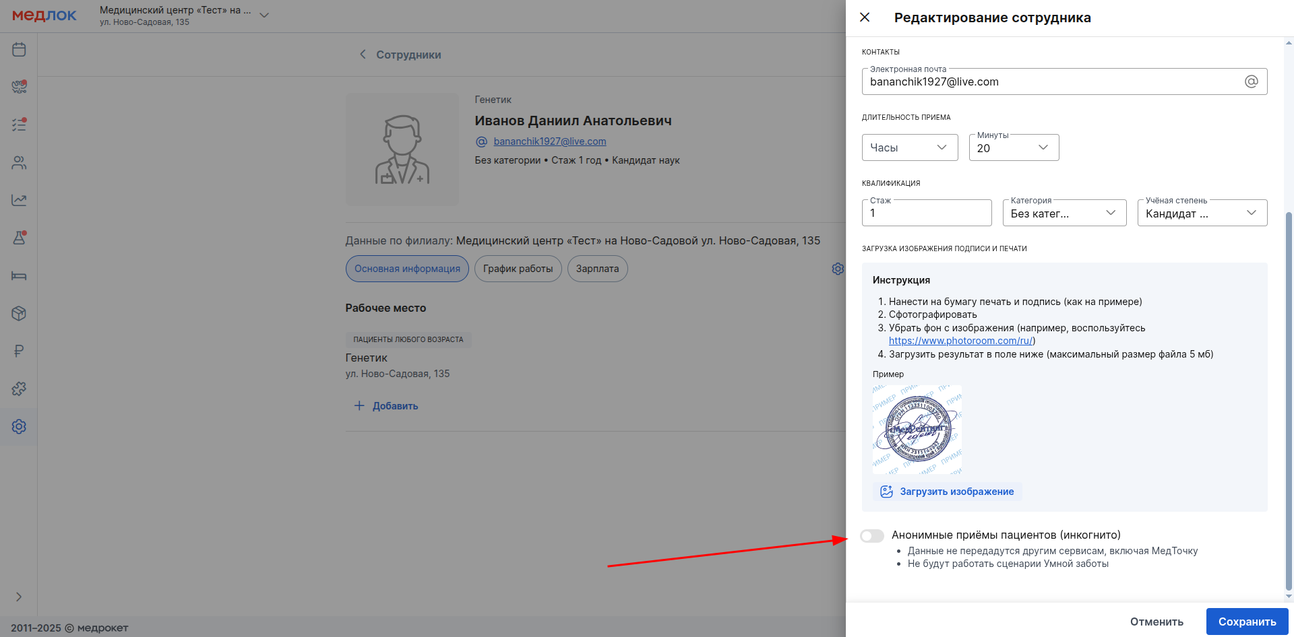
Task: Switch to the График работы tab
Action: 518,269
